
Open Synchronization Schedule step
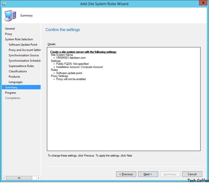[x=25, y=61]
